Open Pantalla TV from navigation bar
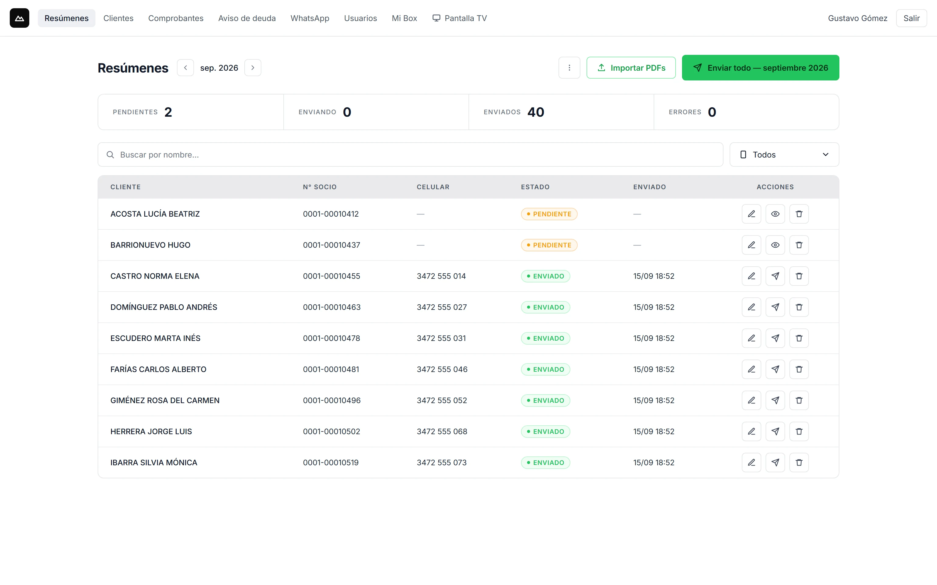937x585 pixels. 460,18
